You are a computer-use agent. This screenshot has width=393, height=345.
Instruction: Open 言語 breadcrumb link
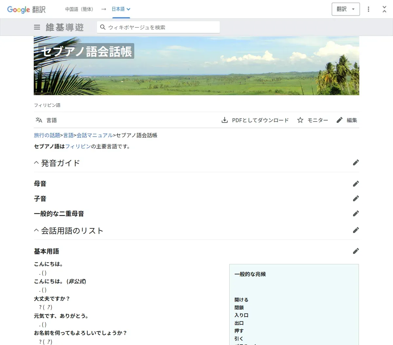tap(68, 135)
